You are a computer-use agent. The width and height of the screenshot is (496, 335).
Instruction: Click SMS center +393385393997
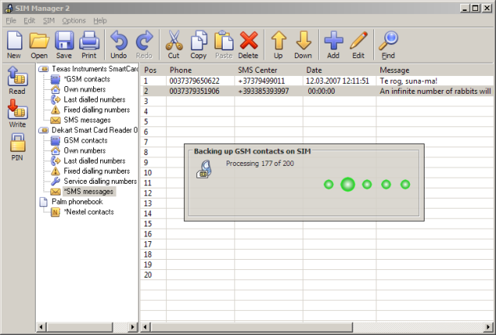263,92
